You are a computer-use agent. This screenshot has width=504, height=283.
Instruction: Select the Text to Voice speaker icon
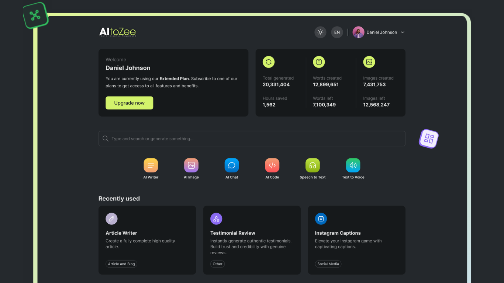pyautogui.click(x=353, y=165)
